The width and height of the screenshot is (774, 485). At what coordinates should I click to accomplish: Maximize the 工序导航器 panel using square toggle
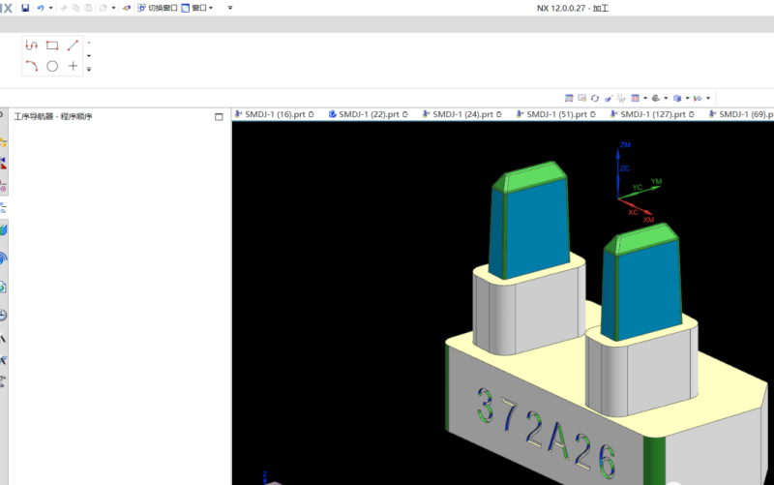click(x=219, y=117)
